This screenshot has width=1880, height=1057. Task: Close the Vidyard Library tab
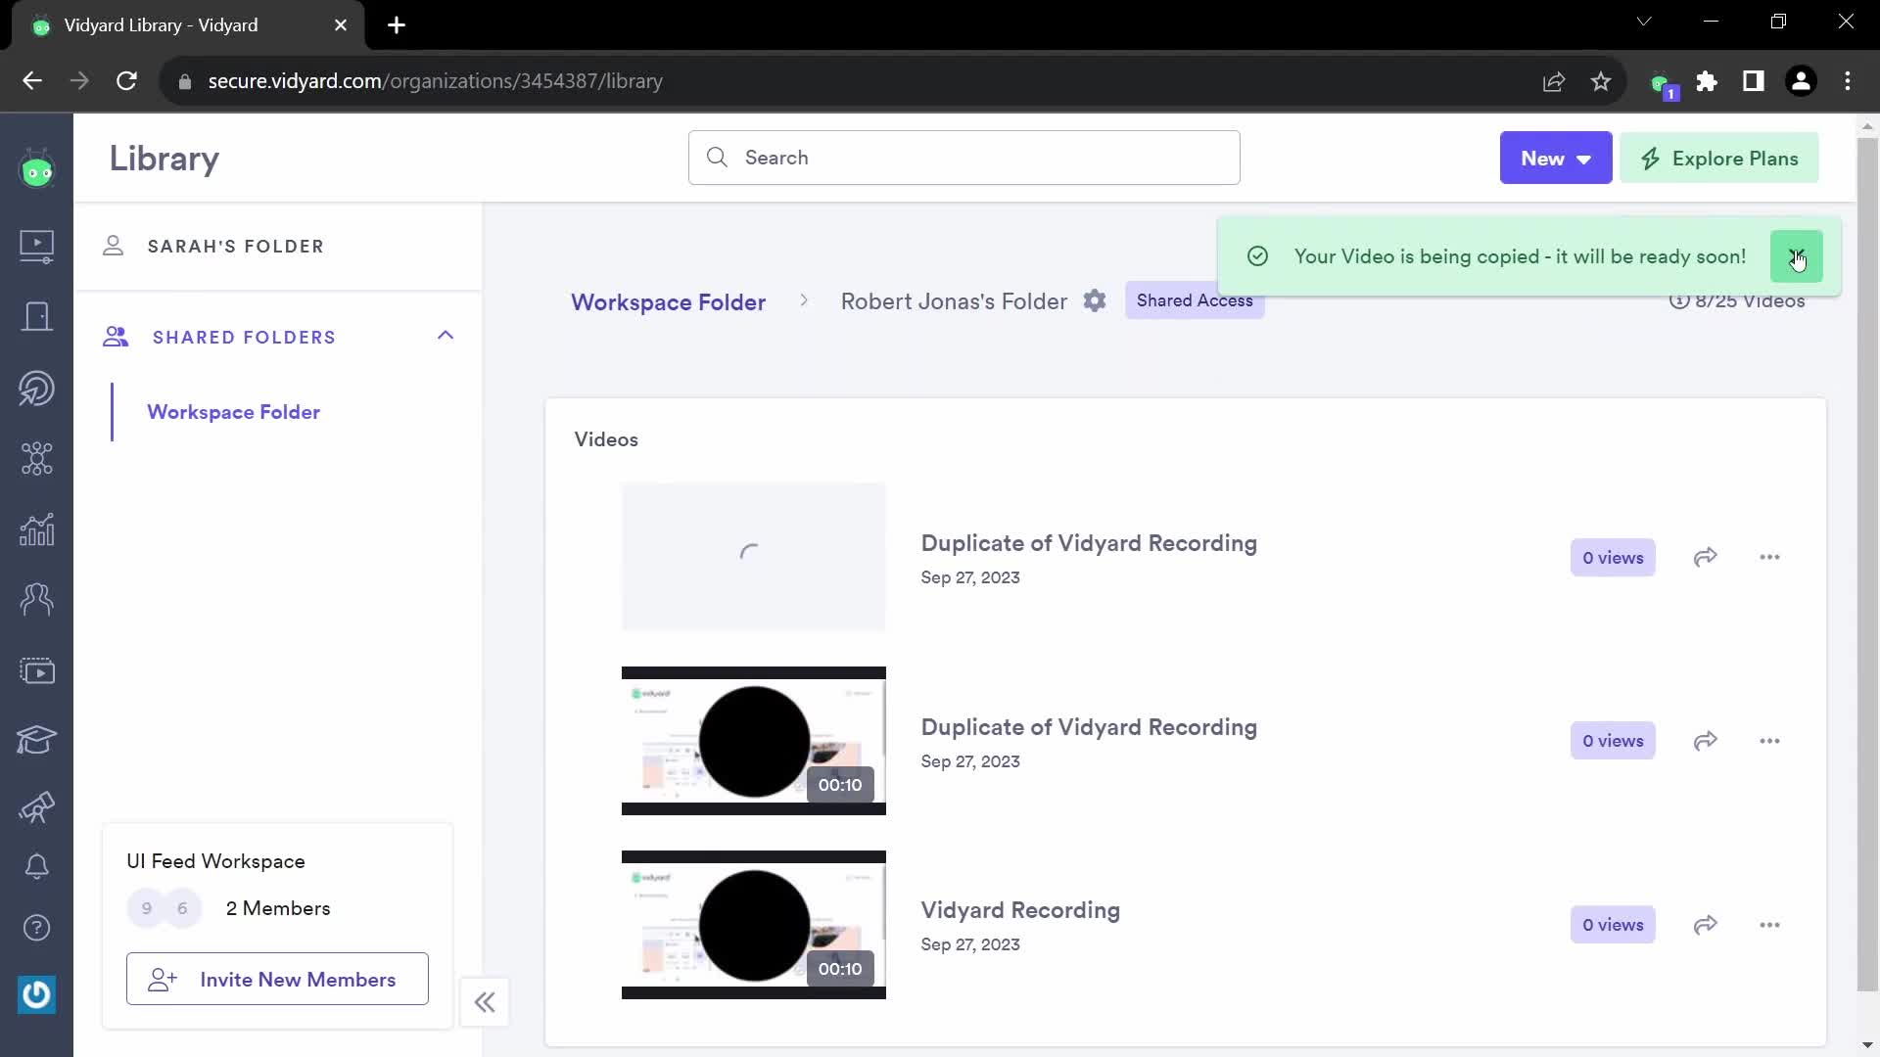click(341, 25)
